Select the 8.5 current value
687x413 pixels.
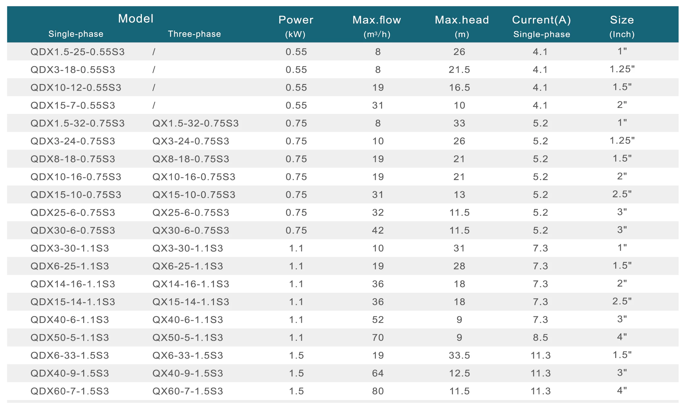541,337
